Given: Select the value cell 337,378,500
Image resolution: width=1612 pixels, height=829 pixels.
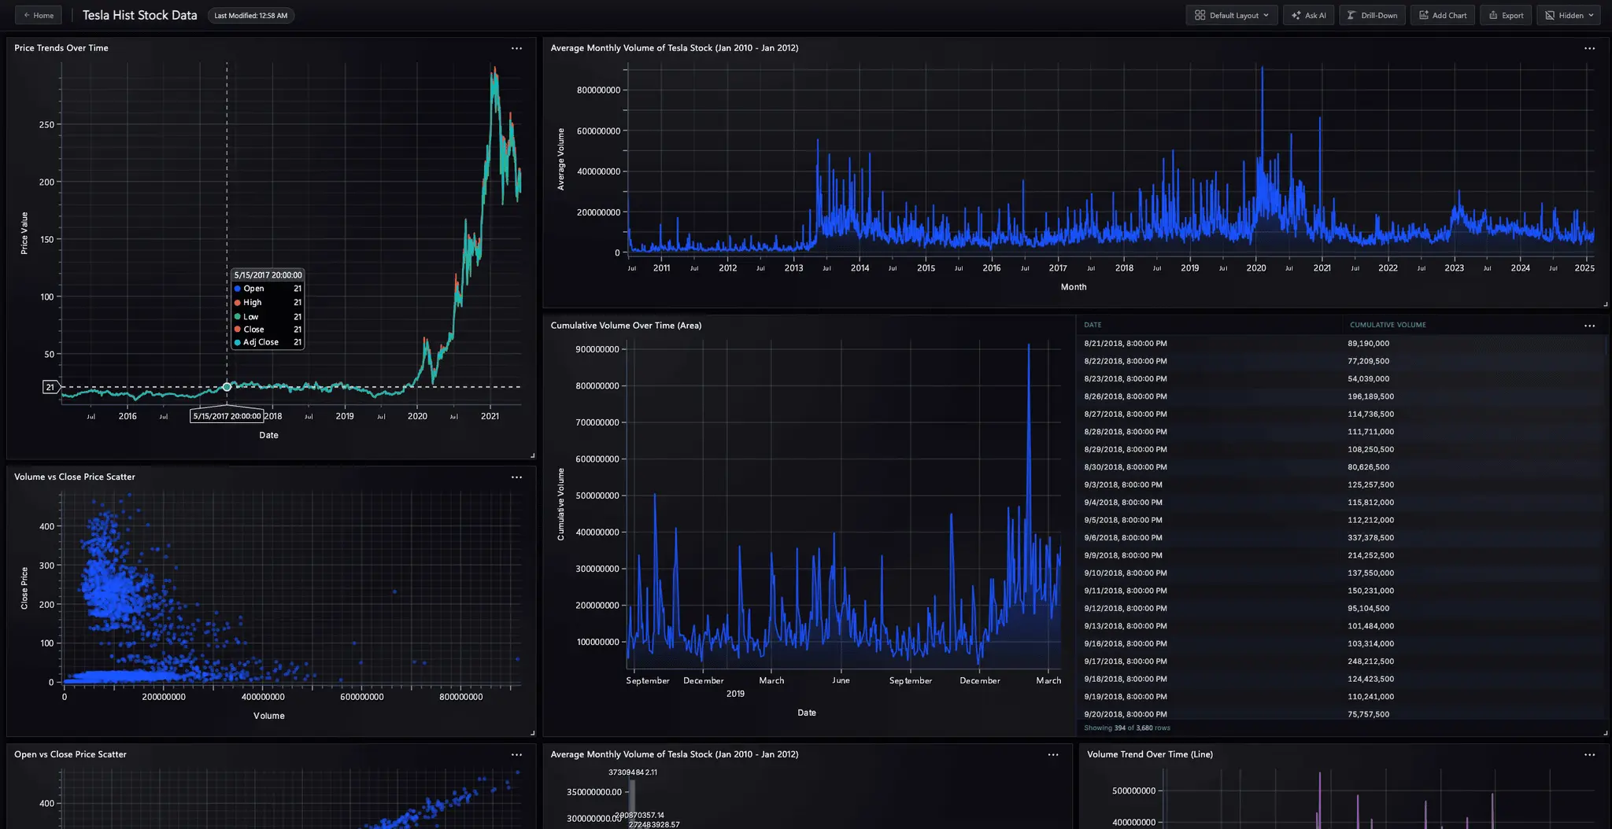Looking at the screenshot, I should [x=1370, y=538].
